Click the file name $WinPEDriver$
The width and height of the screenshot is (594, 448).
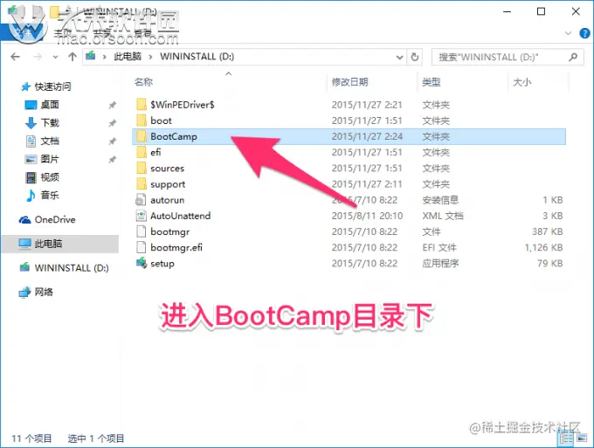click(183, 105)
